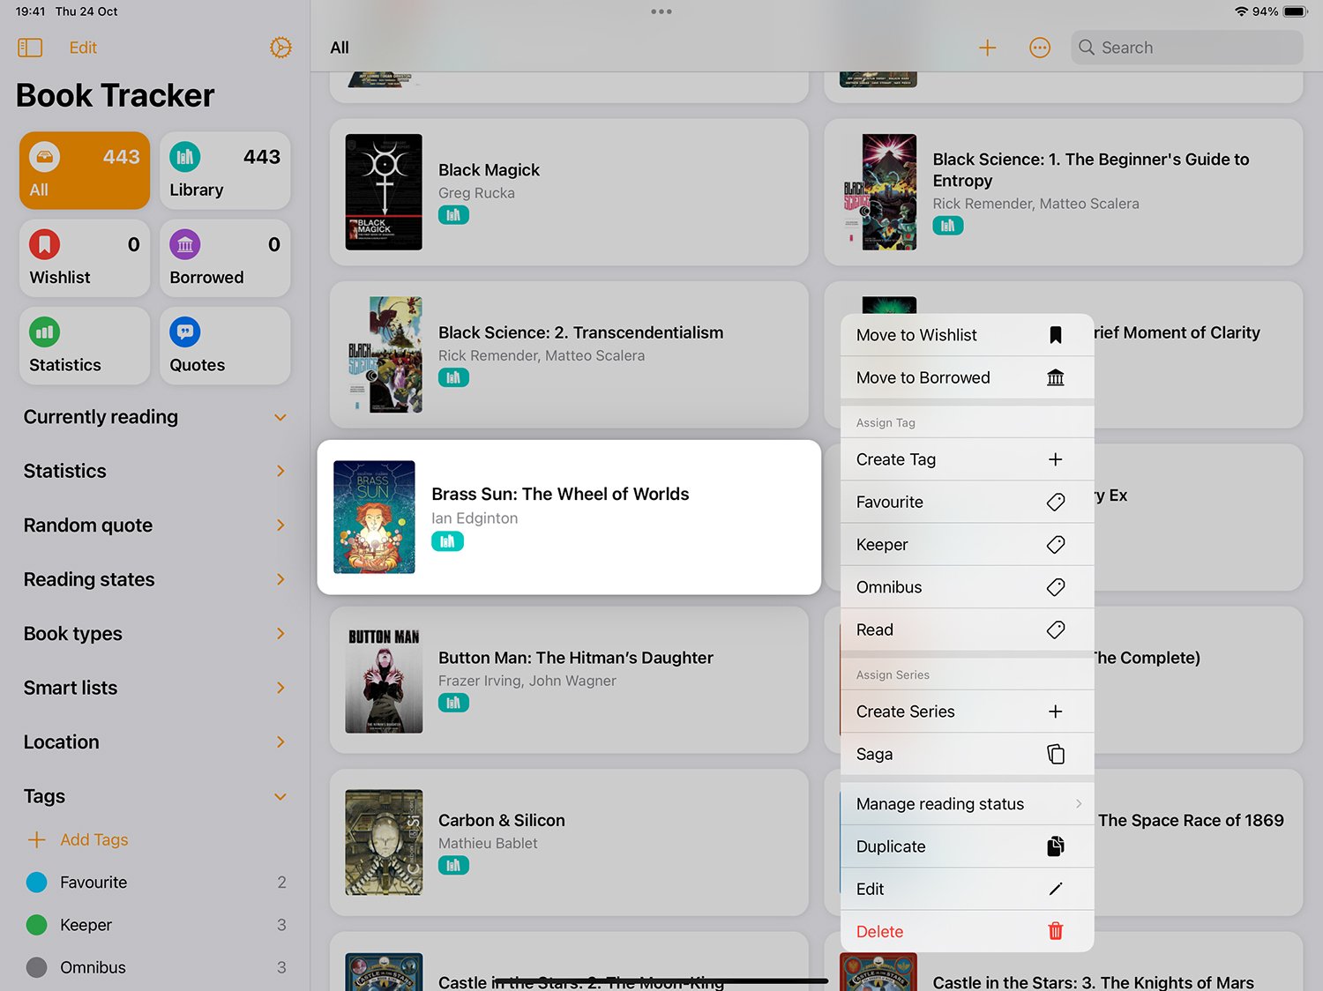Tap library badge under Black Magick
Screen dimensions: 1323x991
coord(453,215)
